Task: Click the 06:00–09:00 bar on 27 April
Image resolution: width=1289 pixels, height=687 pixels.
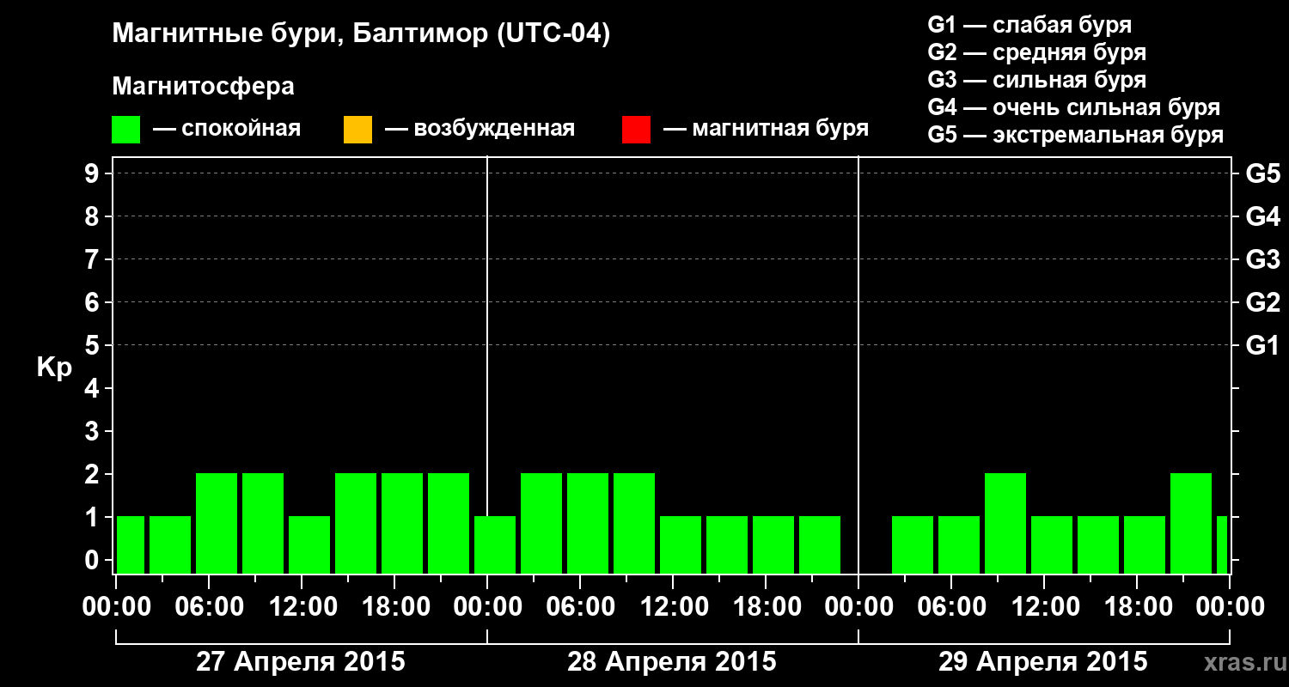Action: click(217, 523)
